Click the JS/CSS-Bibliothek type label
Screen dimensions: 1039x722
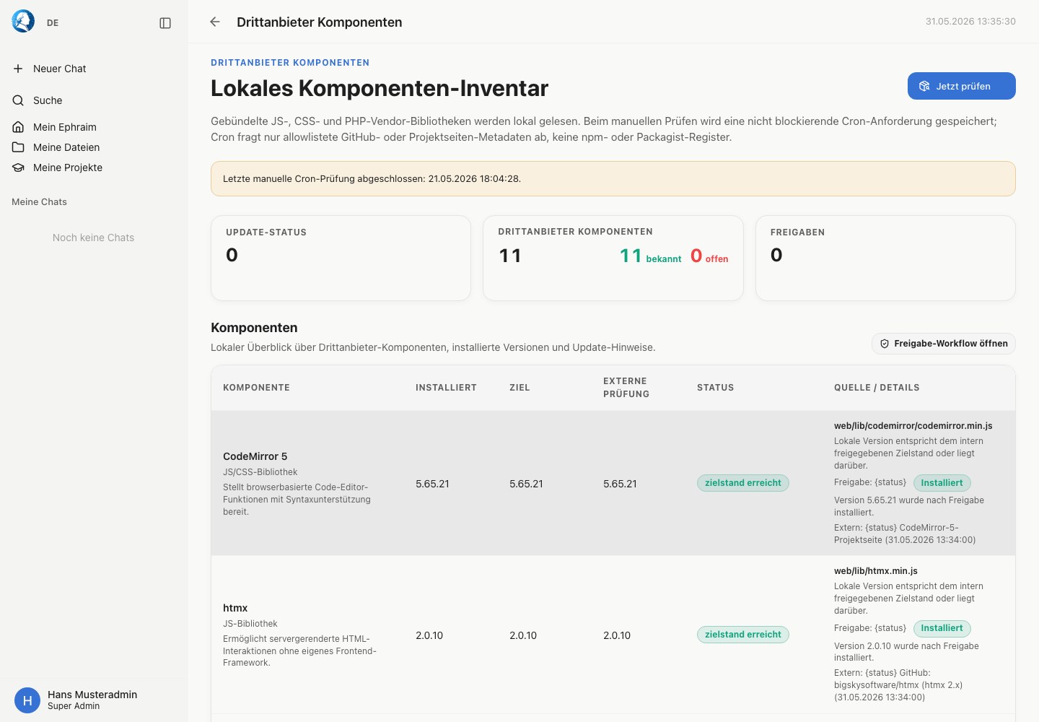point(260,472)
